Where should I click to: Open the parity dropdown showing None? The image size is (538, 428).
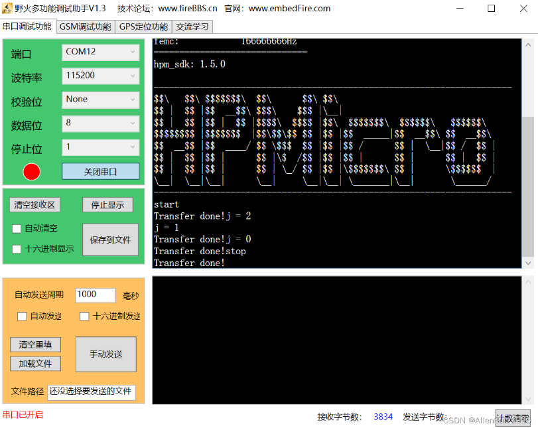point(101,100)
